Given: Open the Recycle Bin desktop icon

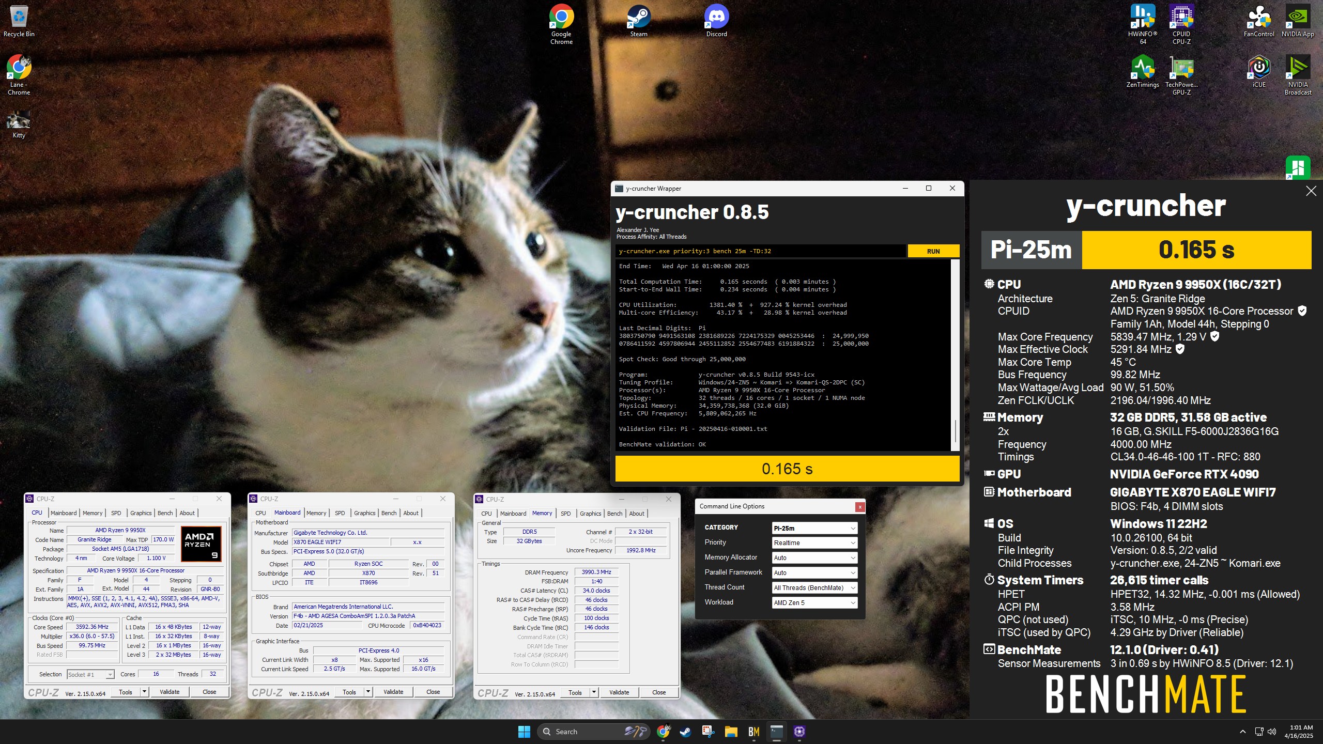Looking at the screenshot, I should [x=19, y=21].
